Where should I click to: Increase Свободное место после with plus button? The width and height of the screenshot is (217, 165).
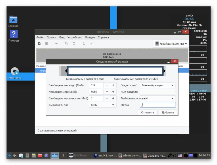pyautogui.click(x=113, y=98)
